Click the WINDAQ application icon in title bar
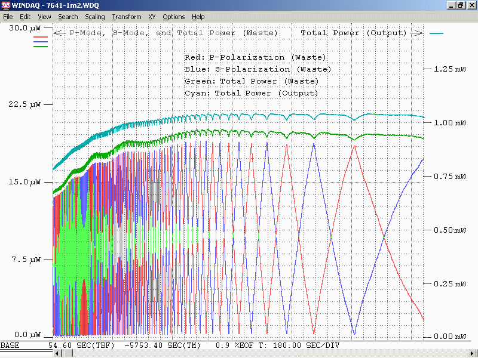 [5, 5]
